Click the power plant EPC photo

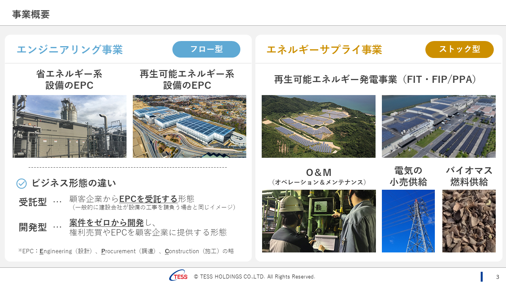(70, 126)
